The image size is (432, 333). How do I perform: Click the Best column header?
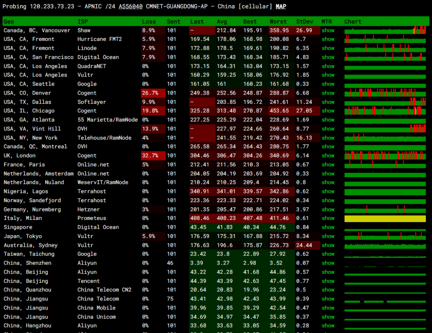(250, 22)
